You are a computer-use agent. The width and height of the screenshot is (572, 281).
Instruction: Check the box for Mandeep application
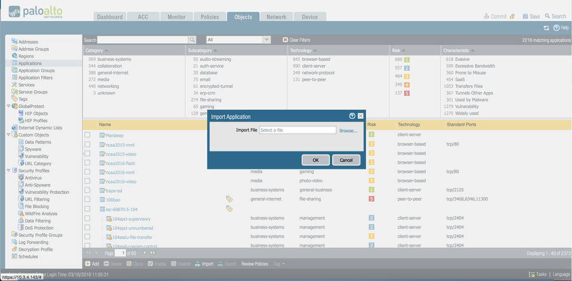point(88,135)
